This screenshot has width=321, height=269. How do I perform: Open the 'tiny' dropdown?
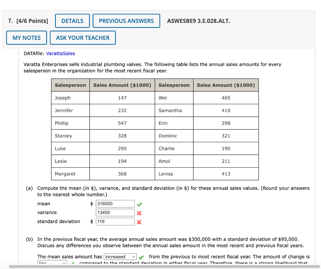(x=52, y=262)
